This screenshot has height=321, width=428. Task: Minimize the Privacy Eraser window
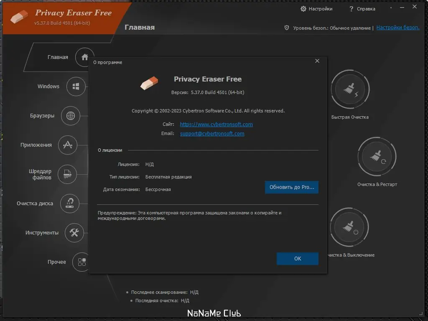402,8
